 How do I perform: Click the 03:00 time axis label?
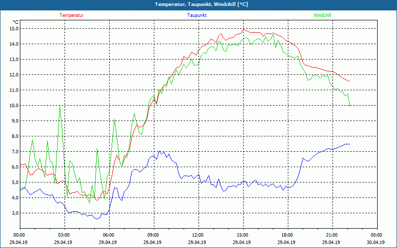65,235
